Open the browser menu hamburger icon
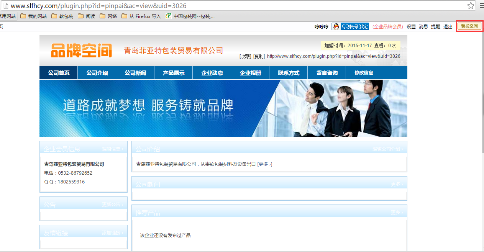This screenshot has width=484, height=252. point(481,6)
